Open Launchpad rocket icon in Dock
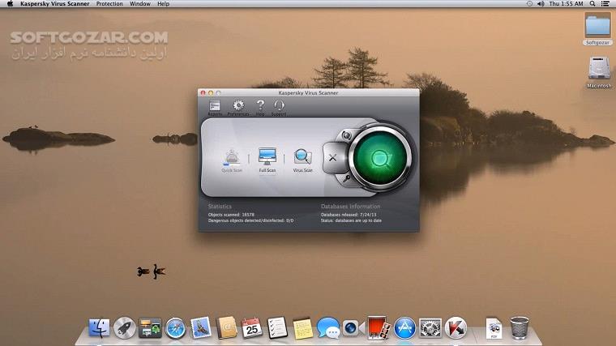 tap(125, 328)
